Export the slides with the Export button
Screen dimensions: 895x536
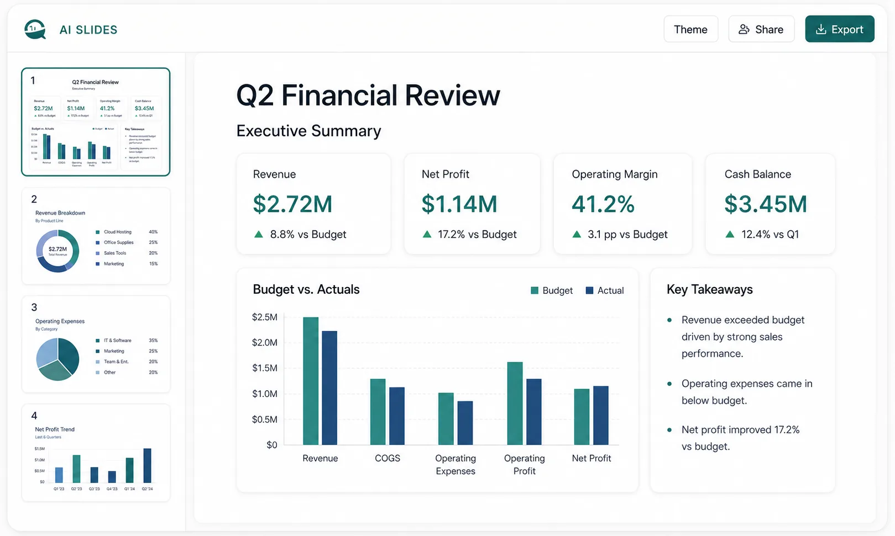click(x=840, y=29)
